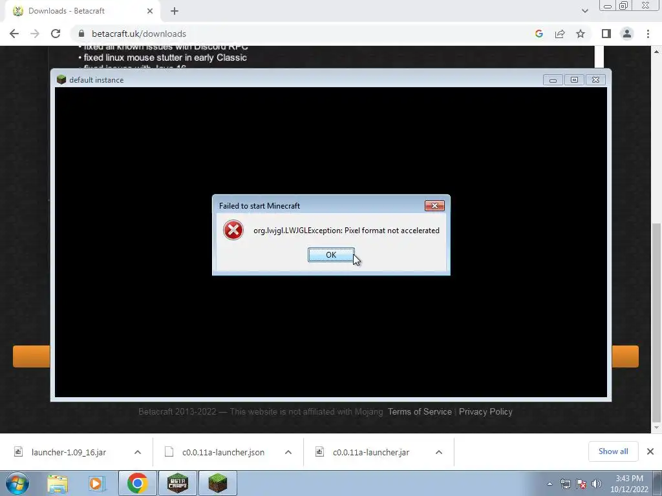Expand options for c0.0.11a-launcher.json
The width and height of the screenshot is (662, 496).
click(288, 452)
